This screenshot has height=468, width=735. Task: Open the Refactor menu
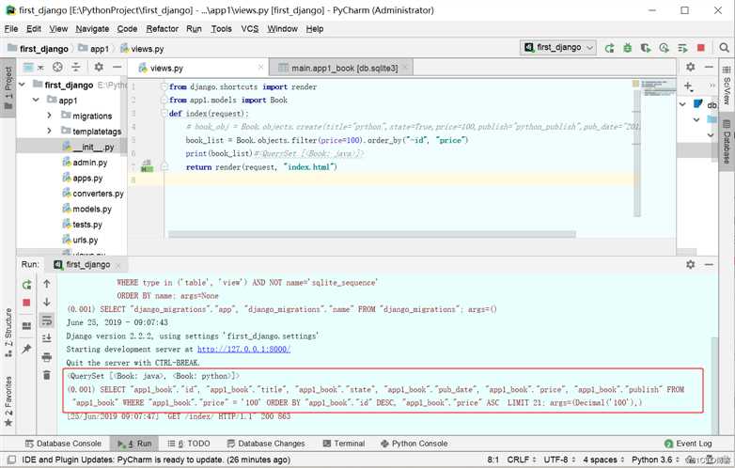pyautogui.click(x=163, y=28)
